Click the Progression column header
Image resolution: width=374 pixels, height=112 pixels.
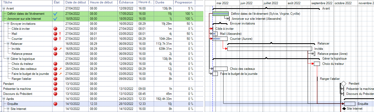click(x=184, y=2)
